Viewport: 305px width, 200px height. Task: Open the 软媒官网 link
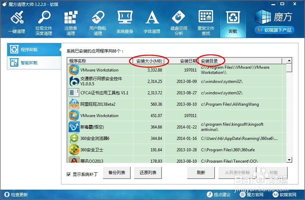tap(285, 194)
